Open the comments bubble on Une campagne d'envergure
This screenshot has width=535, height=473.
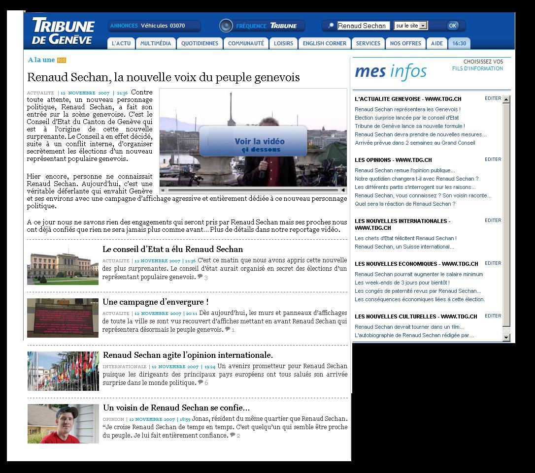click(x=230, y=330)
